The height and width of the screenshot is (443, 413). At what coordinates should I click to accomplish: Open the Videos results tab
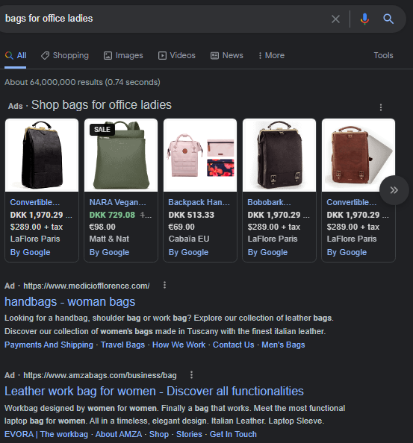pos(176,55)
